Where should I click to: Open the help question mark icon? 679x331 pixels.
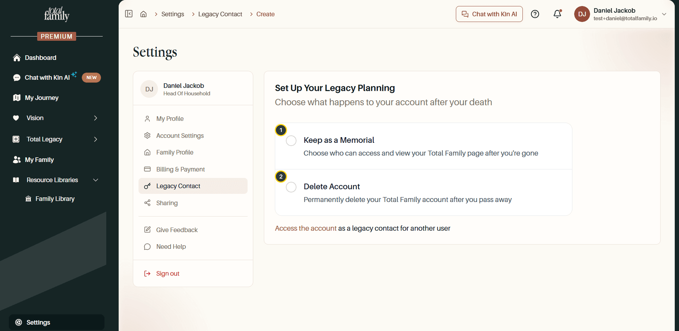535,14
